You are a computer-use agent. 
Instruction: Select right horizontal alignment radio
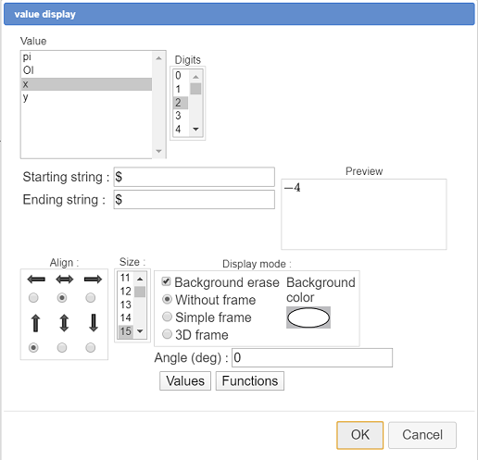[91, 298]
